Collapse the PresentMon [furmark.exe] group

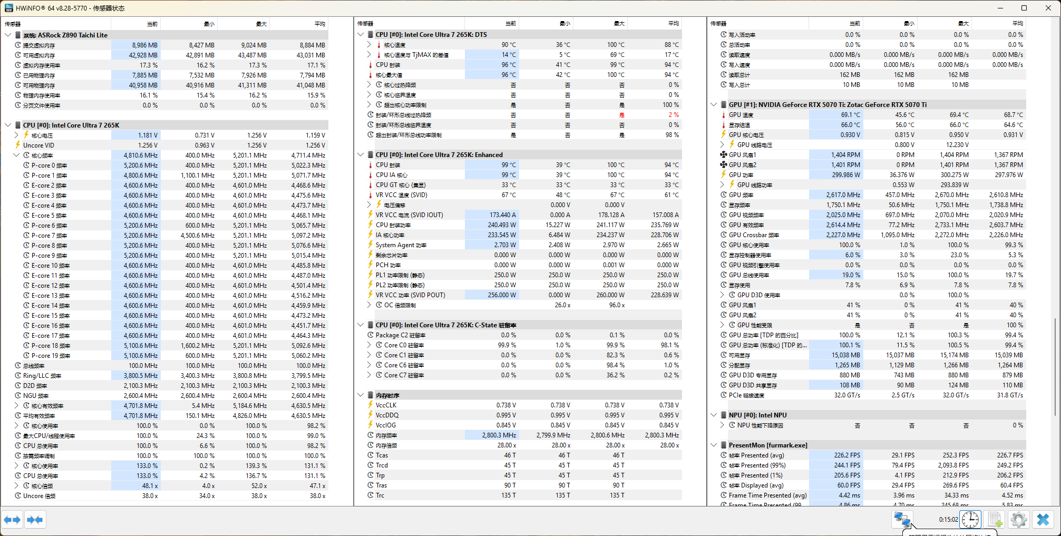[714, 445]
